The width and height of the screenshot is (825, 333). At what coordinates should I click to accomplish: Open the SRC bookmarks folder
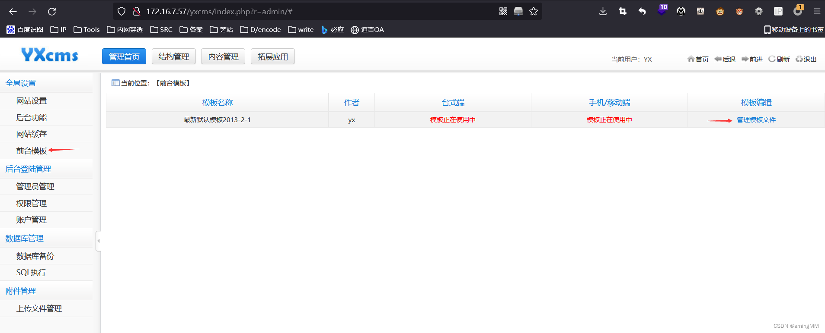pyautogui.click(x=161, y=30)
